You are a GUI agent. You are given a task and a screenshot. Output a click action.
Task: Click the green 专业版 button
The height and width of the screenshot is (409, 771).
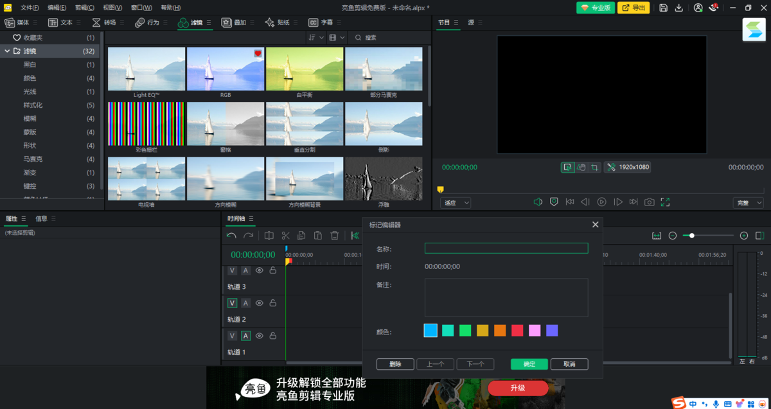[595, 8]
